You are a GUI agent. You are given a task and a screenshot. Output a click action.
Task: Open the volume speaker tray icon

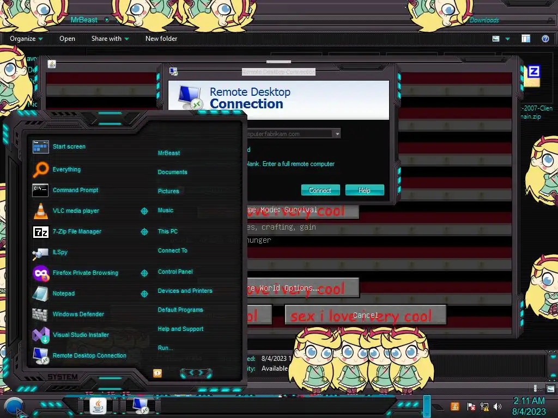(498, 406)
